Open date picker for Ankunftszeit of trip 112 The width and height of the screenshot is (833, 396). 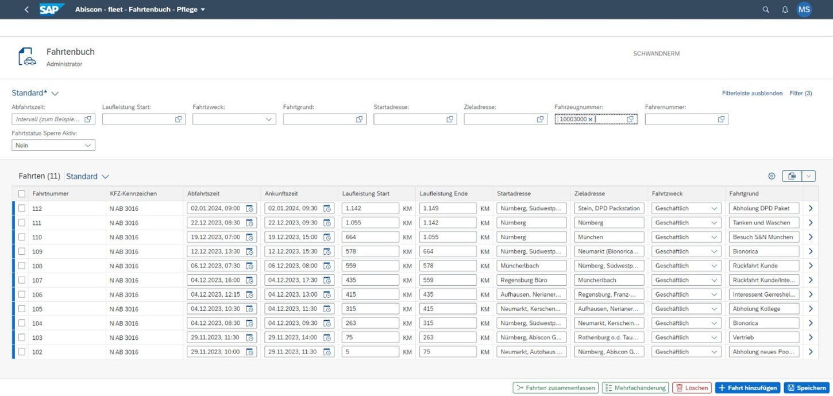pos(327,208)
